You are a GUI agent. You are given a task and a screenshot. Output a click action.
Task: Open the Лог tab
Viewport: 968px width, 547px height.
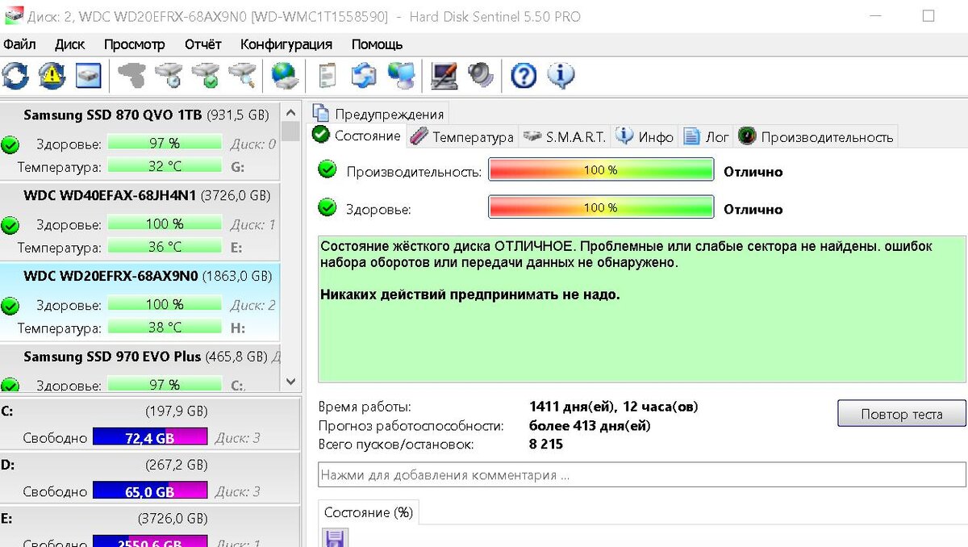click(707, 137)
